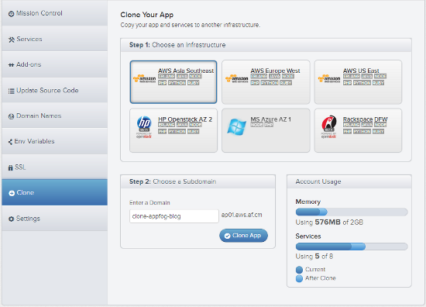Click the ap01.aws.af.cm domain suffix
The width and height of the screenshot is (426, 307).
tap(242, 215)
